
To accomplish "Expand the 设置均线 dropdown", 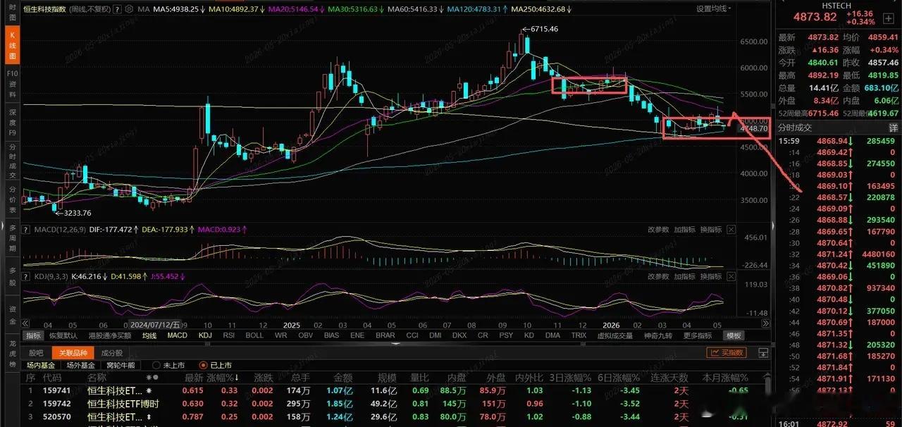I will tap(714, 9).
